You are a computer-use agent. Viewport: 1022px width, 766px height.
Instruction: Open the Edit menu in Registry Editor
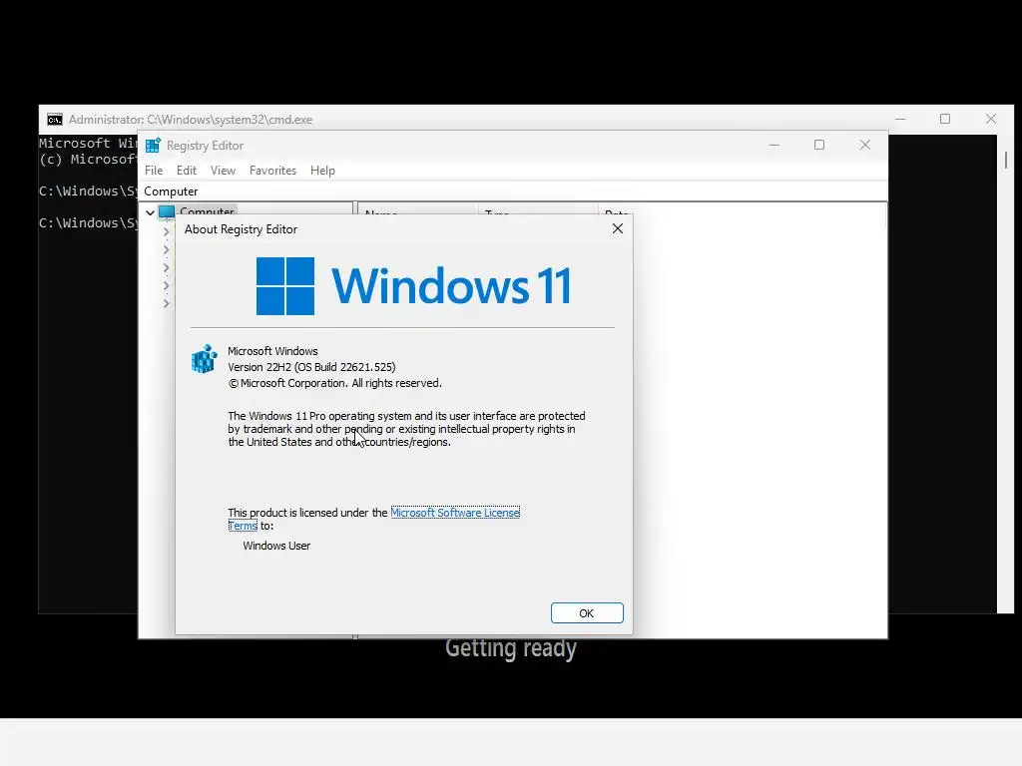(x=187, y=170)
